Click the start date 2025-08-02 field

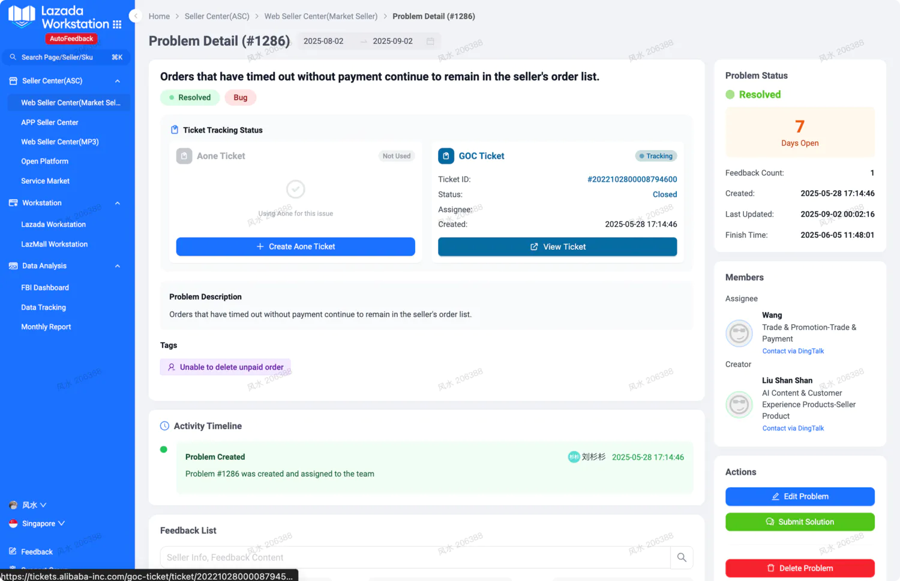[323, 41]
